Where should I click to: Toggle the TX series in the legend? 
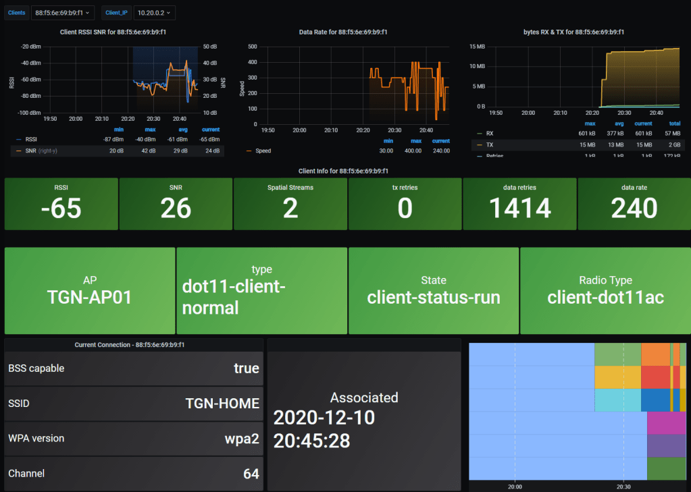[490, 144]
